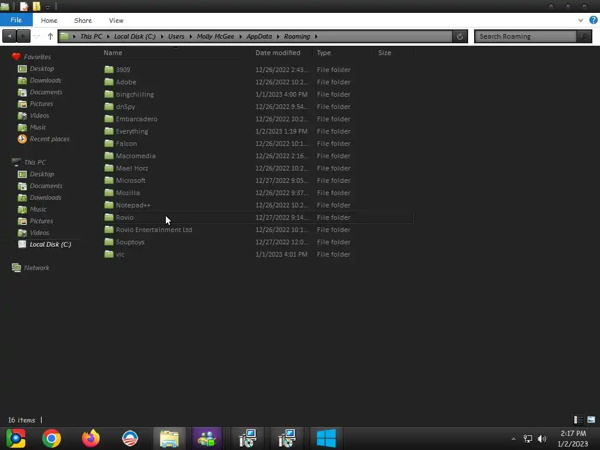Click Molly McGee breadcrumb
This screenshot has width=600, height=450.
216,36
